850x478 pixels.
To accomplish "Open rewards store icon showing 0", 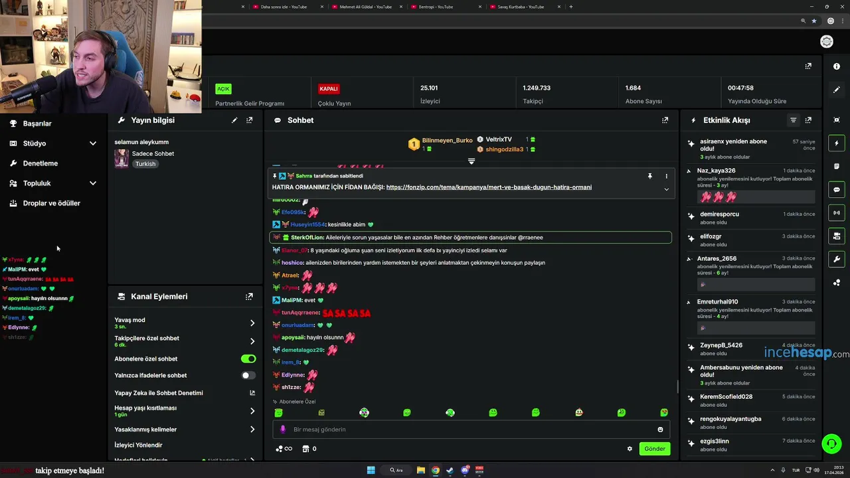I will tap(309, 449).
